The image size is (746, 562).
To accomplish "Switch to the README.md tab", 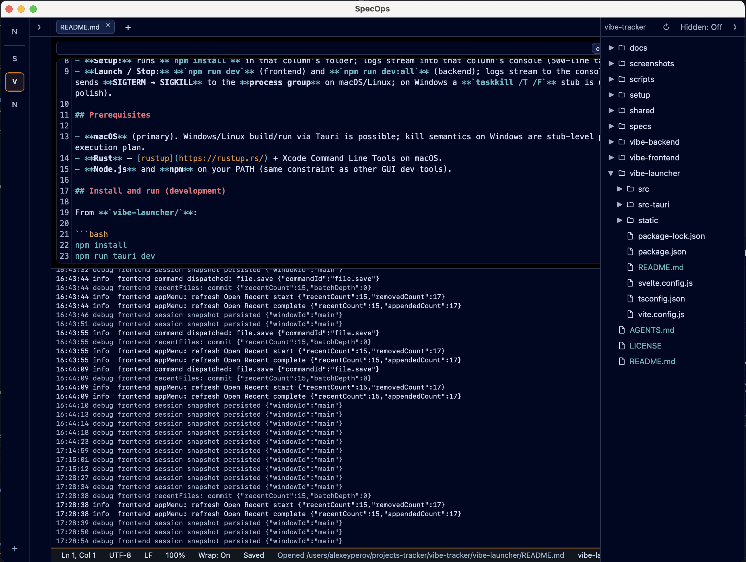I will tap(80, 27).
